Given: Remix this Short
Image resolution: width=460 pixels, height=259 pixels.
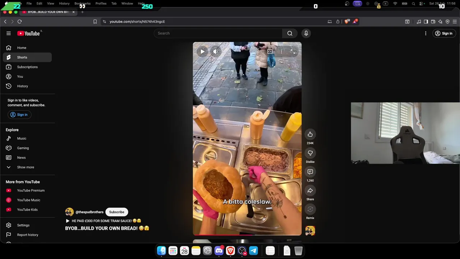Looking at the screenshot, I should [310, 209].
